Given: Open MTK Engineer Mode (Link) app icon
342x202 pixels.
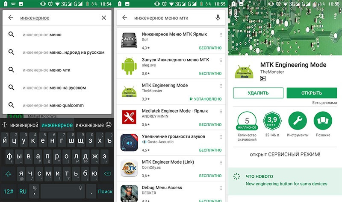Looking at the screenshot, I should [x=129, y=168].
